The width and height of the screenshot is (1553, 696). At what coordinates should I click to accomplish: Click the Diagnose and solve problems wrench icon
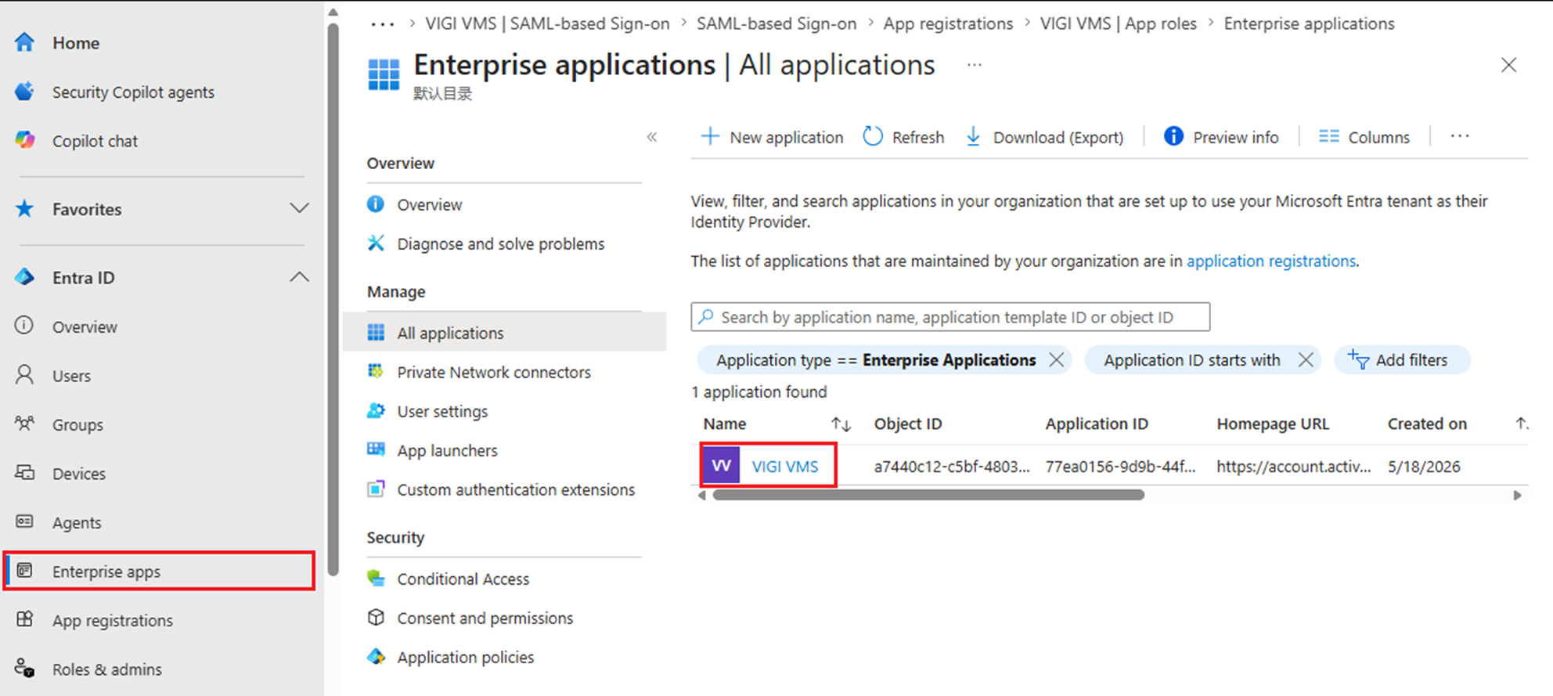tap(376, 243)
